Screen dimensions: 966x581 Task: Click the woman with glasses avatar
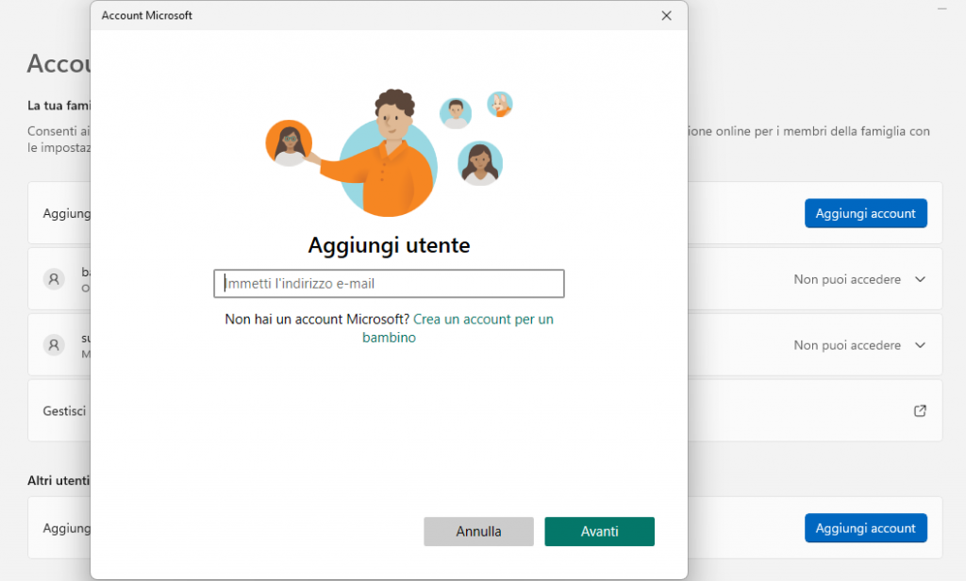(x=289, y=143)
